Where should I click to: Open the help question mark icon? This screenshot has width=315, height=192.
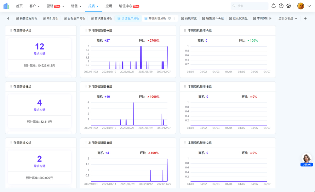tap(281, 6)
